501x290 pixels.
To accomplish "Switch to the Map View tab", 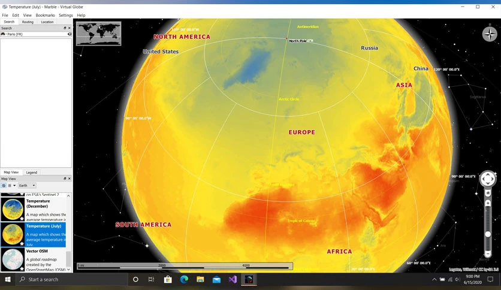I will tap(11, 172).
